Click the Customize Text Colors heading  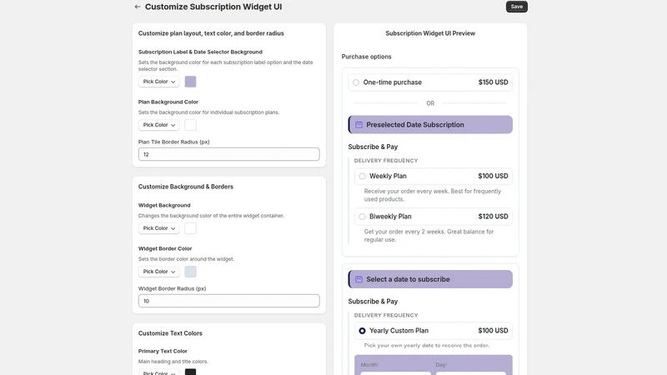(170, 333)
